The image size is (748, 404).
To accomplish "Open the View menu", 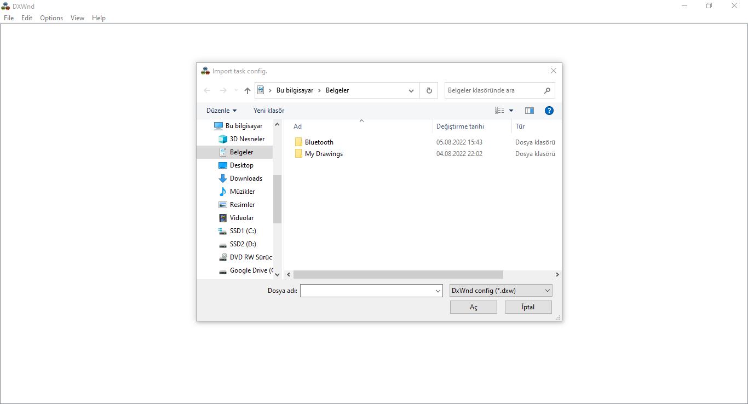I will (x=77, y=18).
